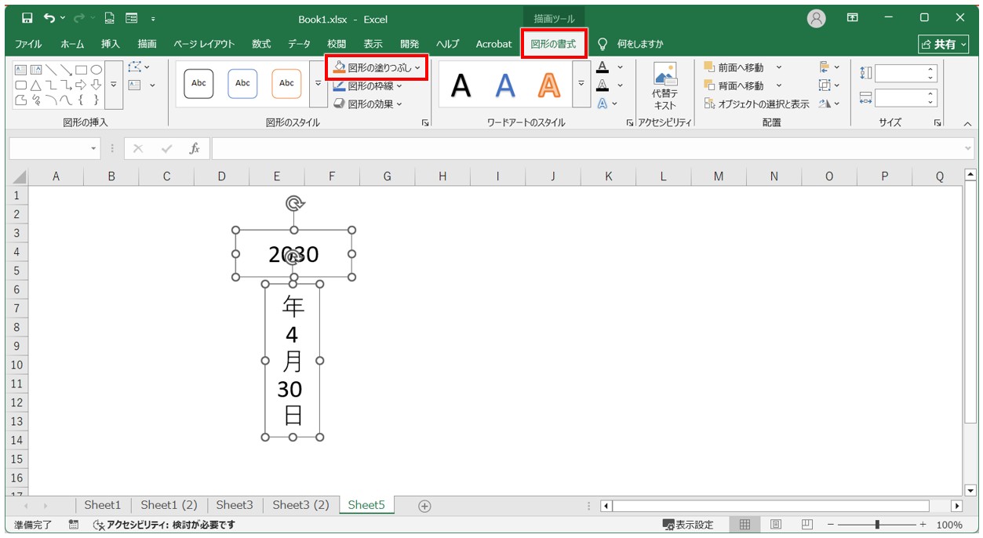Undo the last action
983x538 pixels.
point(50,18)
